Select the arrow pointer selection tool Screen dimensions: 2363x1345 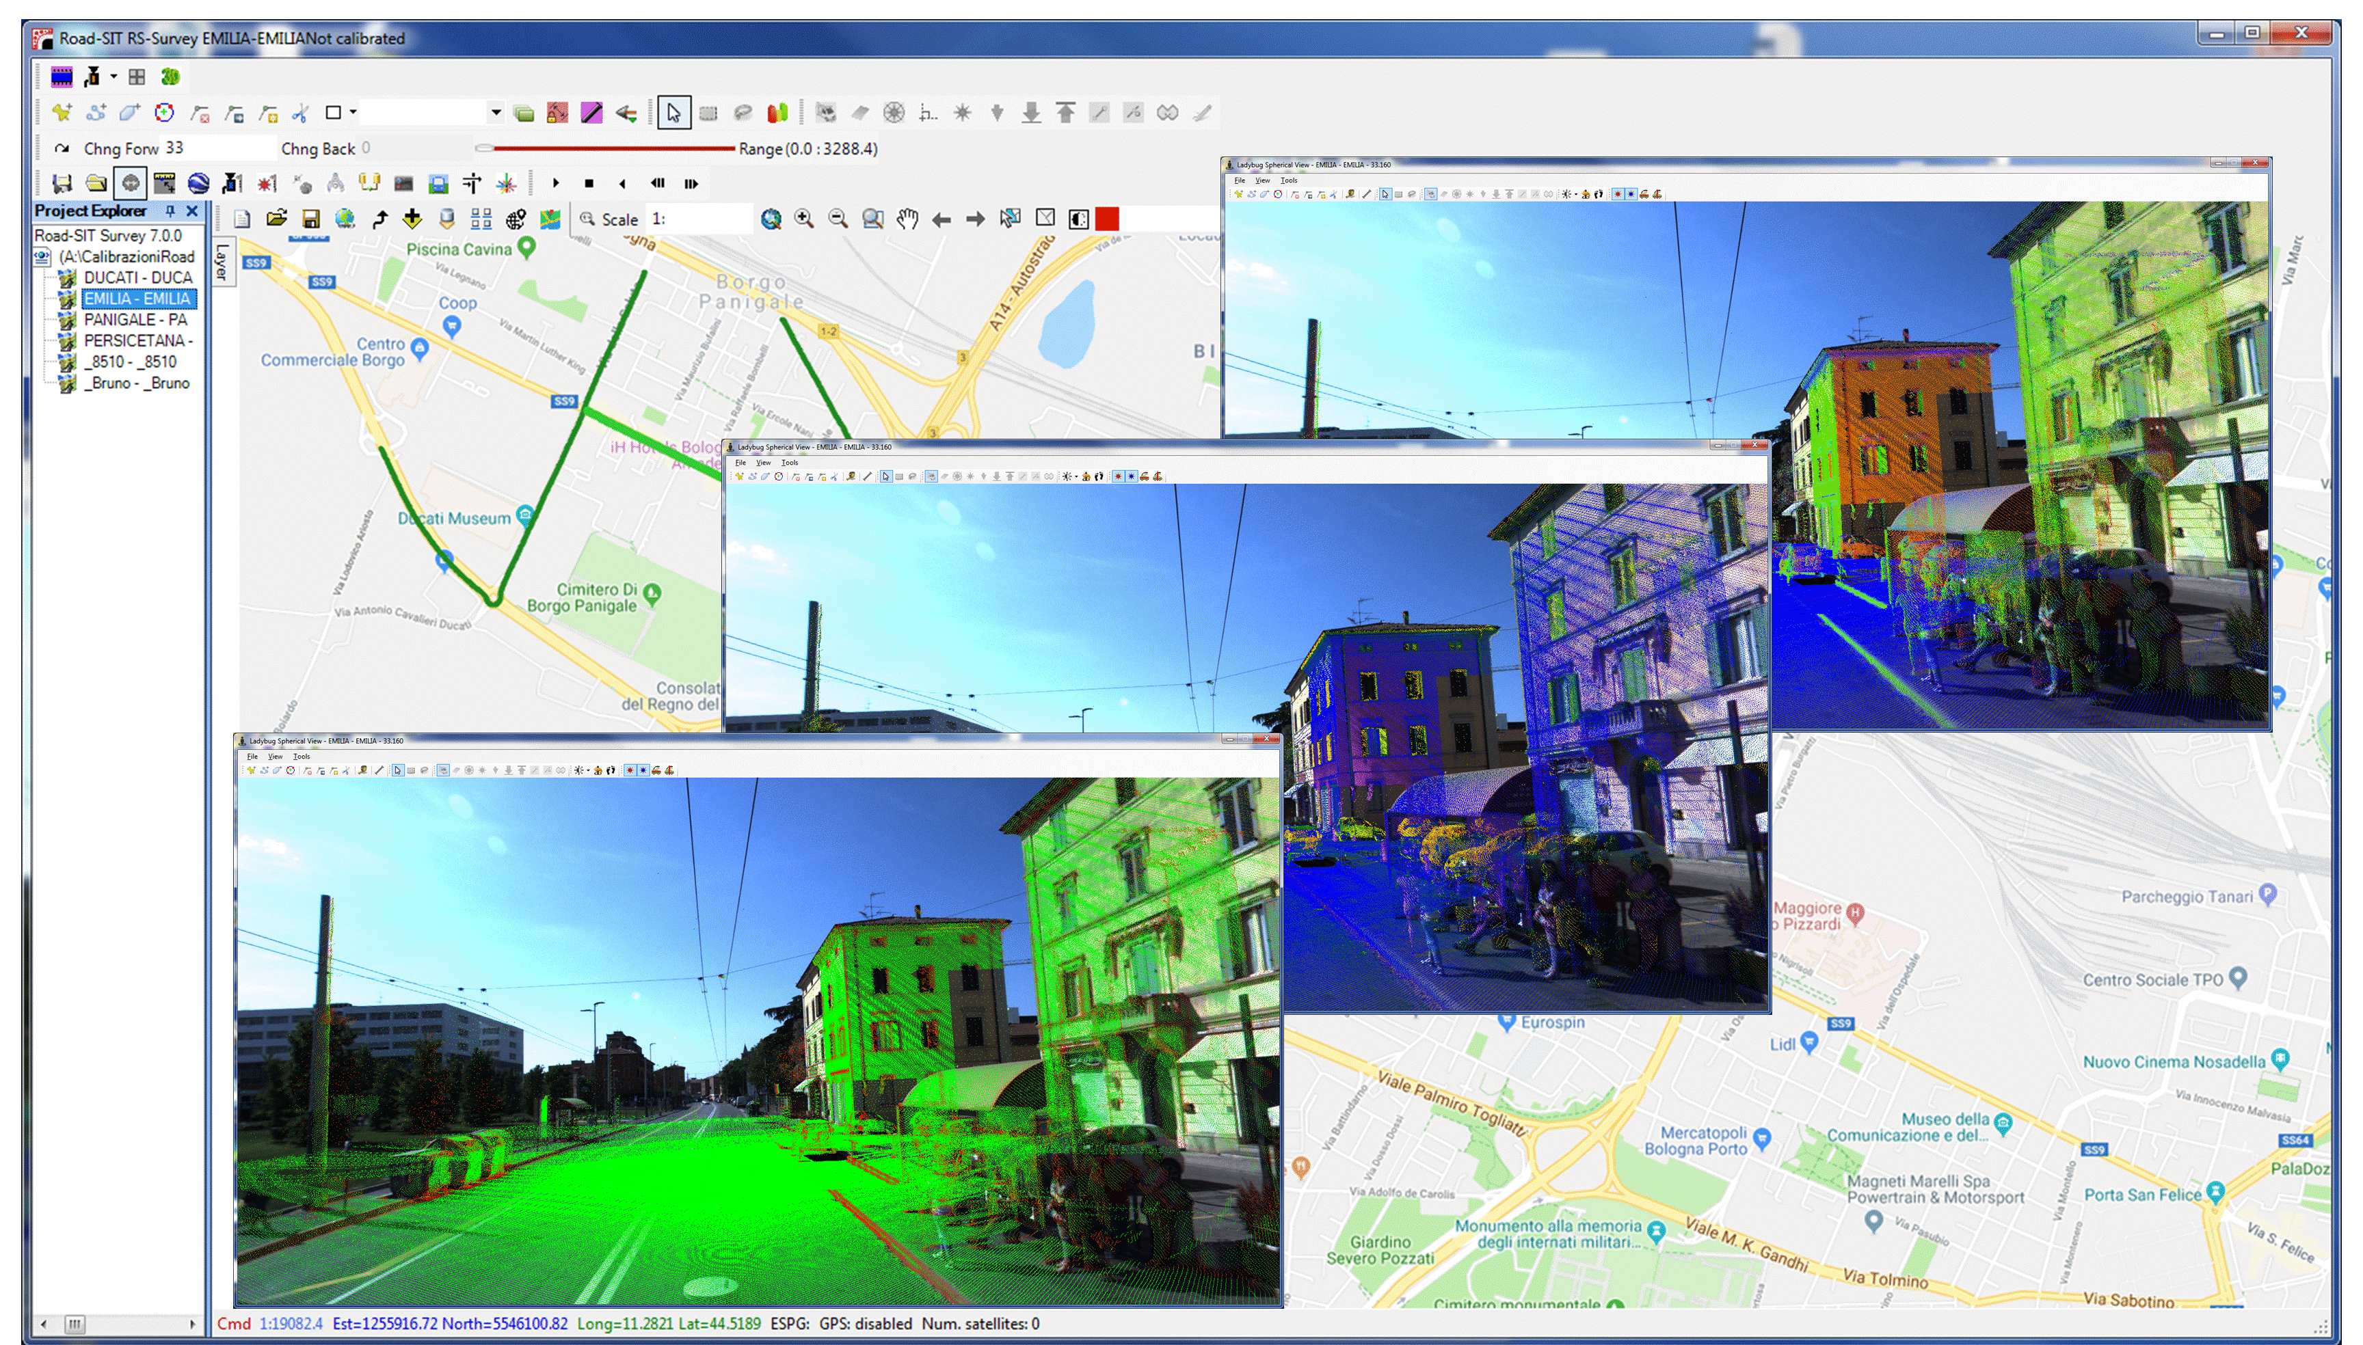673,113
